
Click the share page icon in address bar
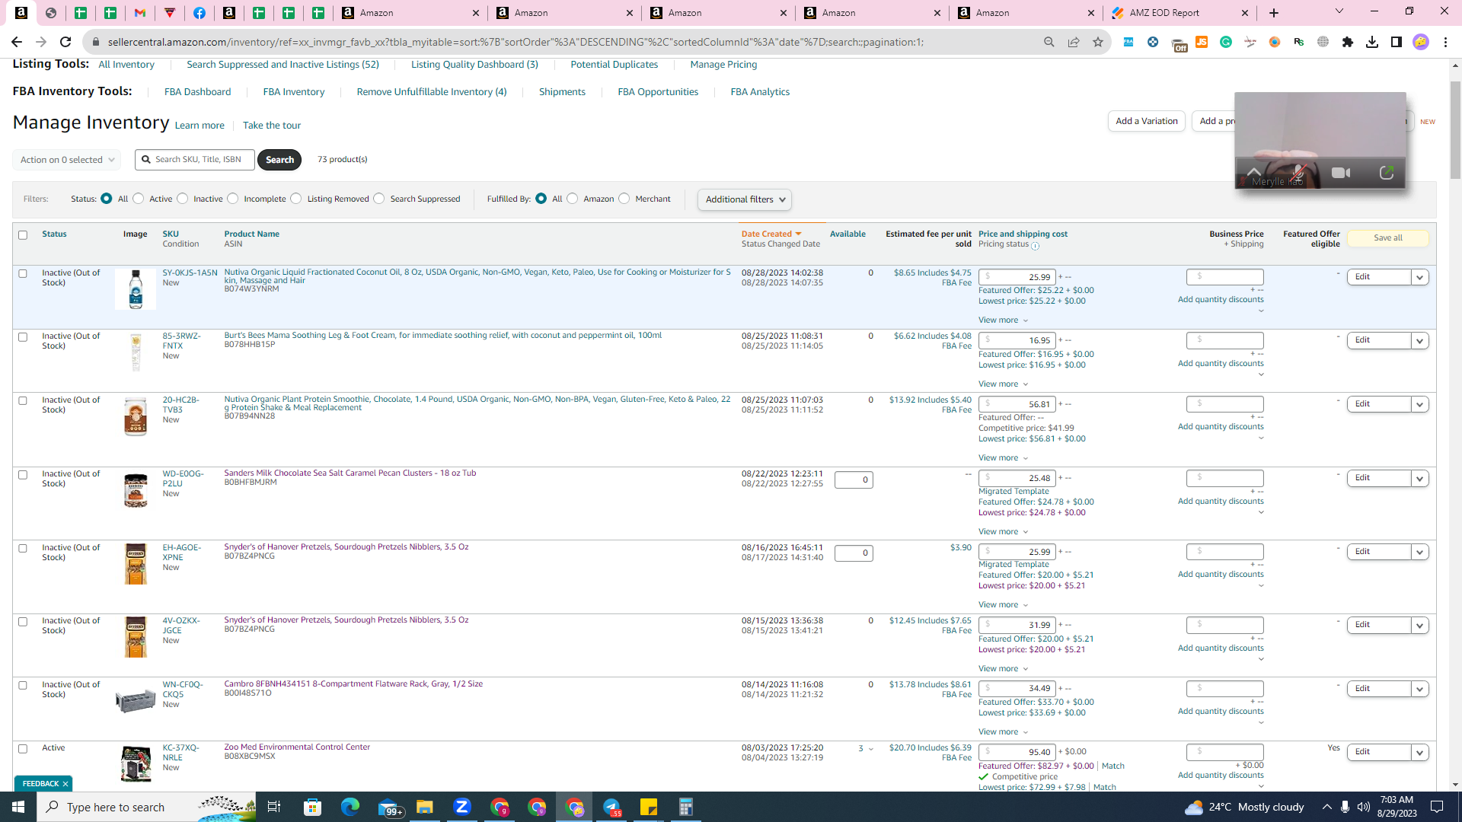coord(1074,42)
